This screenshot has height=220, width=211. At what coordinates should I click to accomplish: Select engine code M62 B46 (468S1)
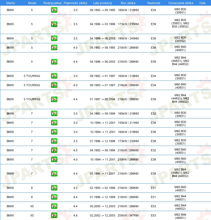coord(180,216)
